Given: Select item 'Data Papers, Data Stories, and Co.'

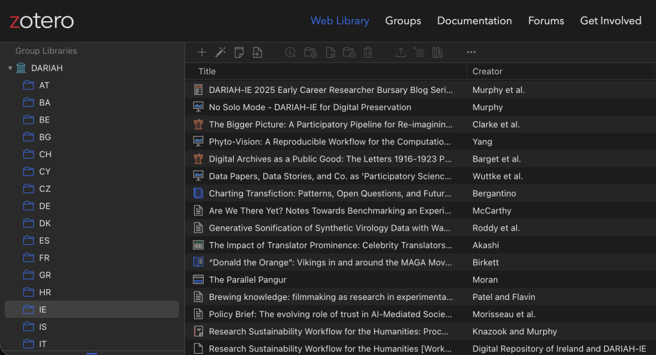Looking at the screenshot, I should coord(330,176).
